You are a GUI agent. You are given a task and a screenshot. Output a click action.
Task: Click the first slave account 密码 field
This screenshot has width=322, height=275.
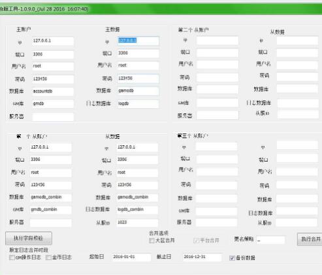[51, 185]
